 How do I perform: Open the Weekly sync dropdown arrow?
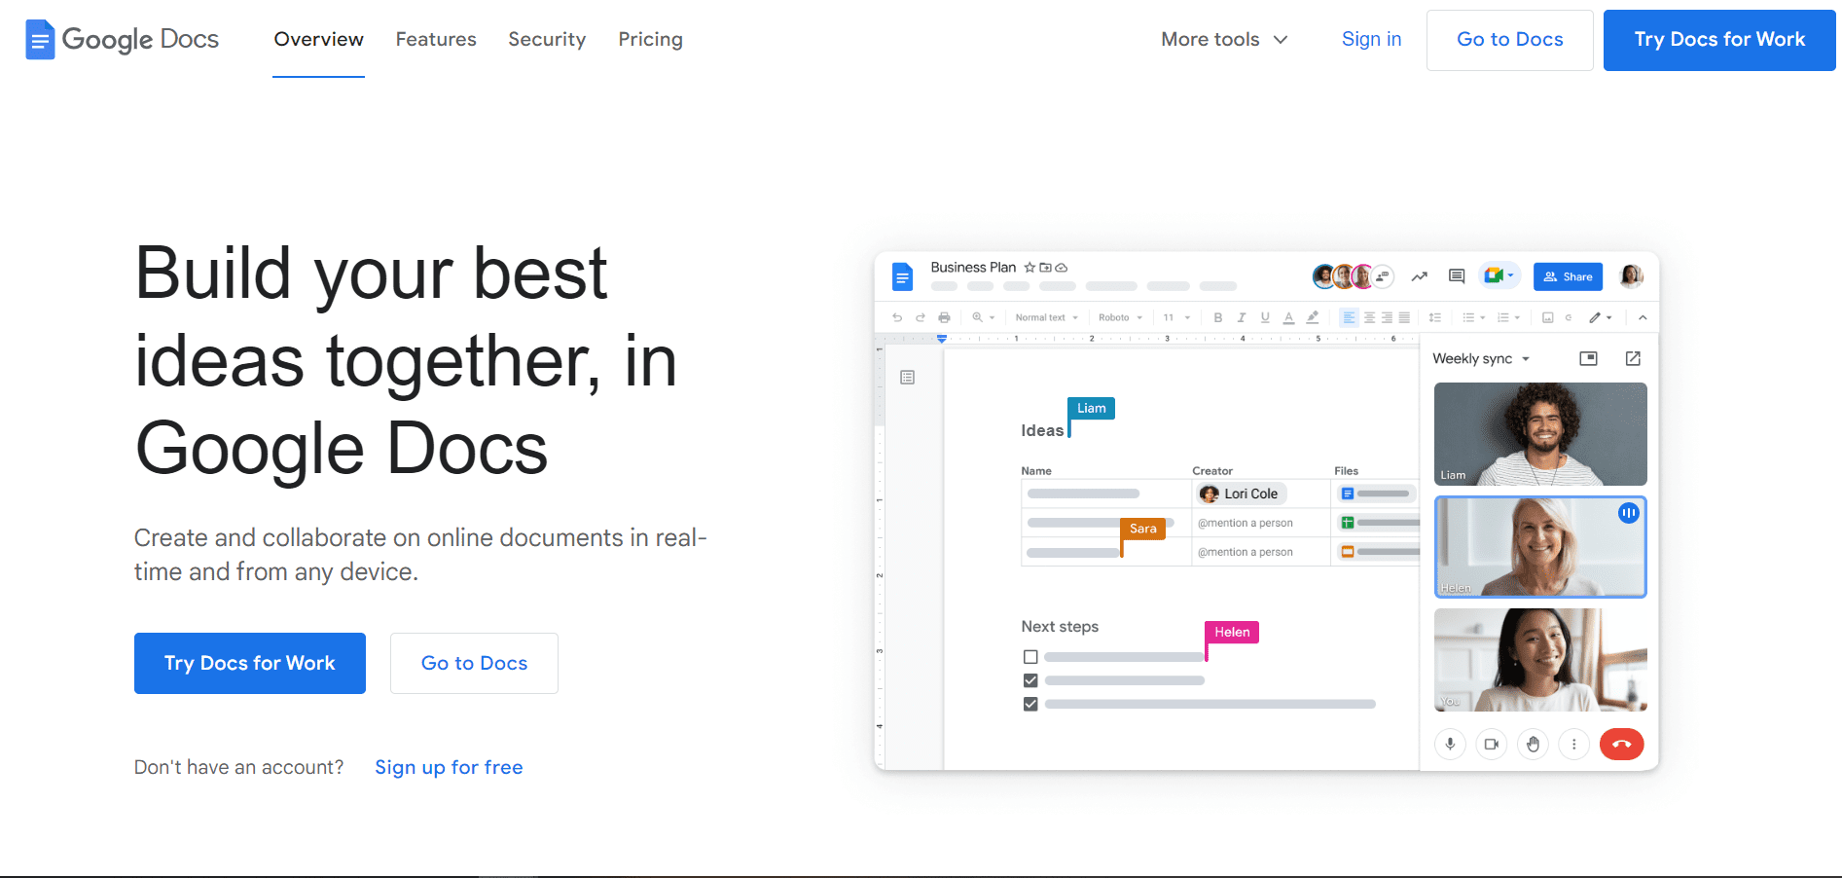[x=1526, y=359]
